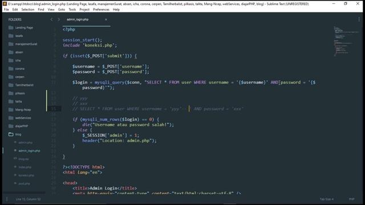This screenshot has height=205, width=365.
Task: Click the Sublime Text title bar icon
Action: (x=5, y=4)
